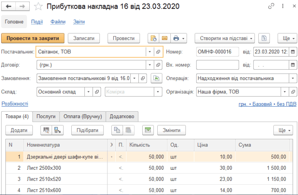The width and height of the screenshot is (298, 195).
Task: Fill document from order green arrow icon
Action: click(x=157, y=78)
